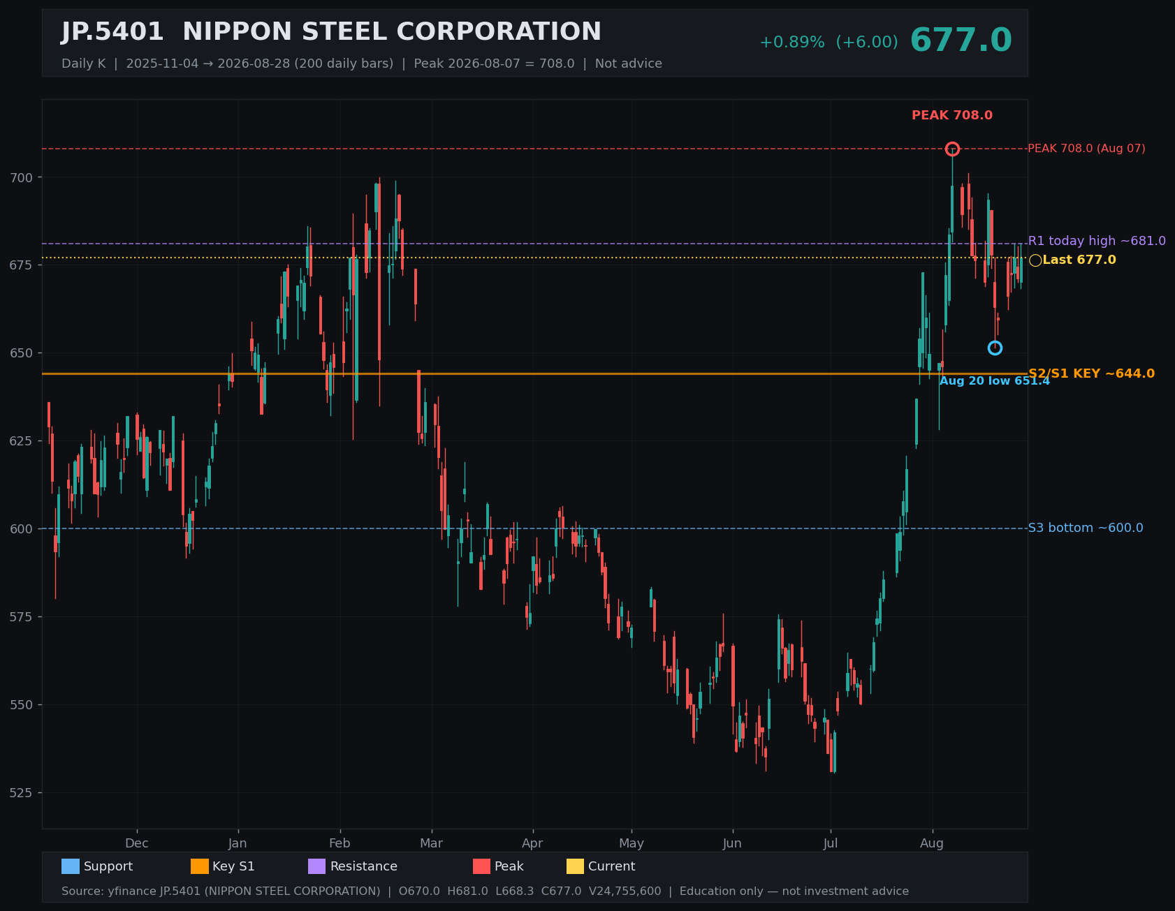Screen dimensions: 1175x911
Task: Click the red peak circle marker on chart
Action: click(x=952, y=149)
